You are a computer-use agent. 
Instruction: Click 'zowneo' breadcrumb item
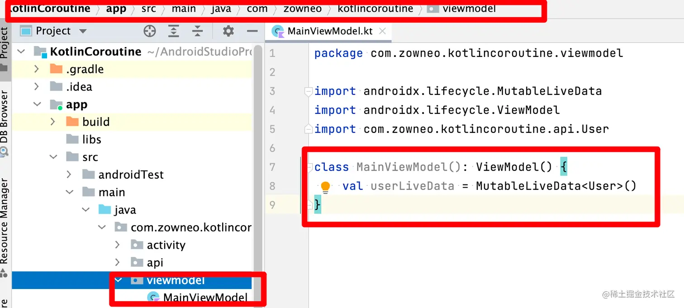tap(303, 9)
